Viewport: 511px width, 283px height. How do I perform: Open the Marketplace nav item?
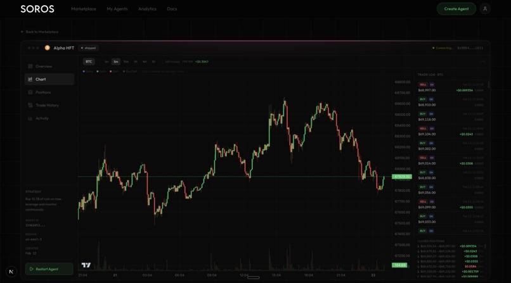tap(84, 9)
